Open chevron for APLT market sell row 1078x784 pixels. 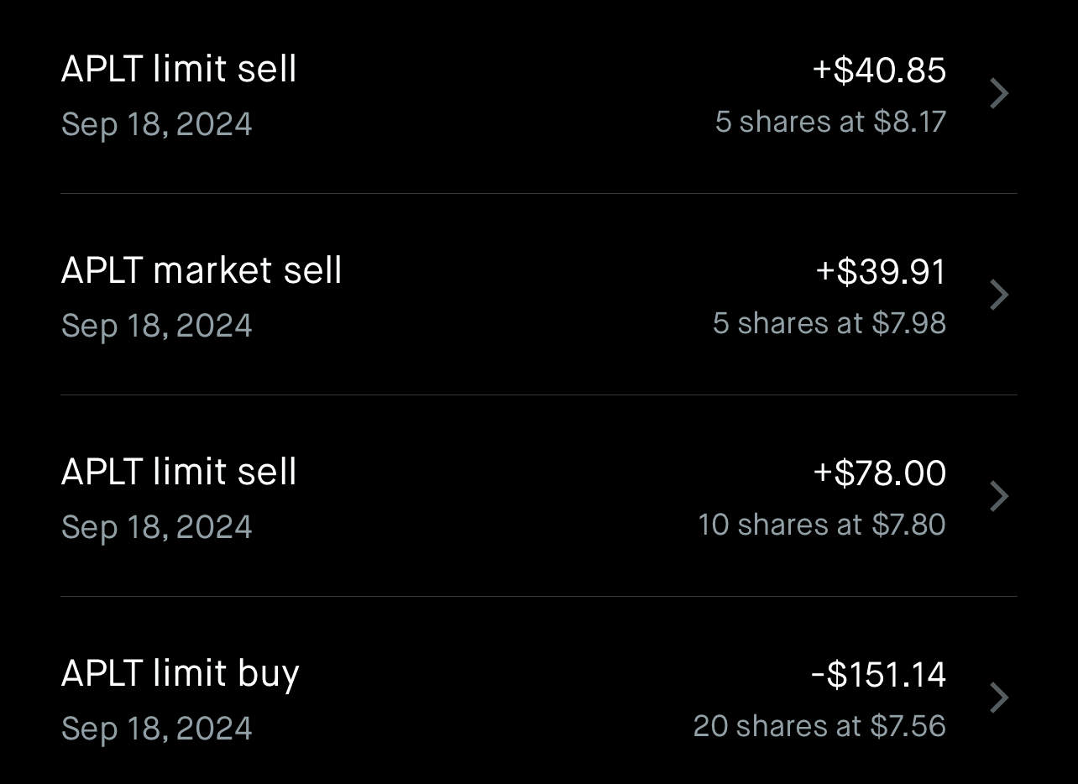click(998, 295)
